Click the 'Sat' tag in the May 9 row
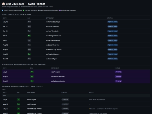 pos(32,72)
